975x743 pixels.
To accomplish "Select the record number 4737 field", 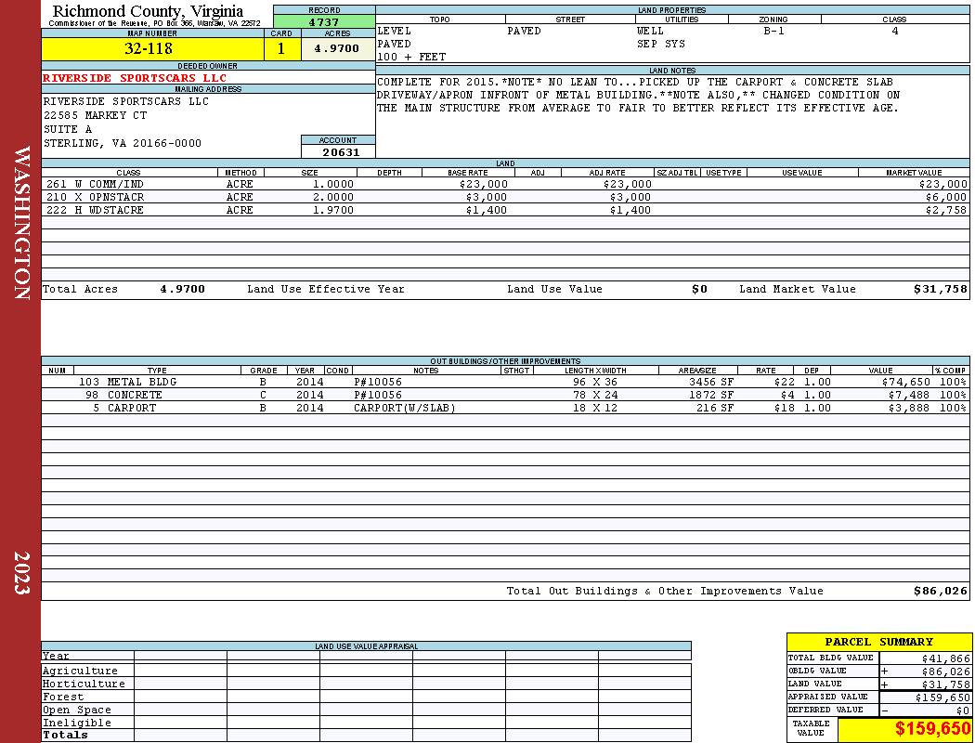I will click(x=324, y=22).
